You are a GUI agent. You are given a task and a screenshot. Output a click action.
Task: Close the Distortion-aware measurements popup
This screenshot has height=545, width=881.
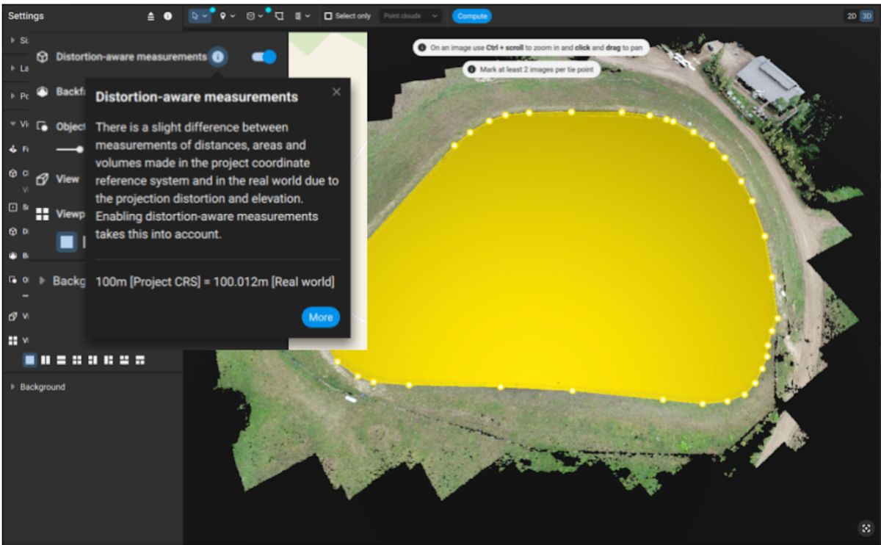coord(336,92)
